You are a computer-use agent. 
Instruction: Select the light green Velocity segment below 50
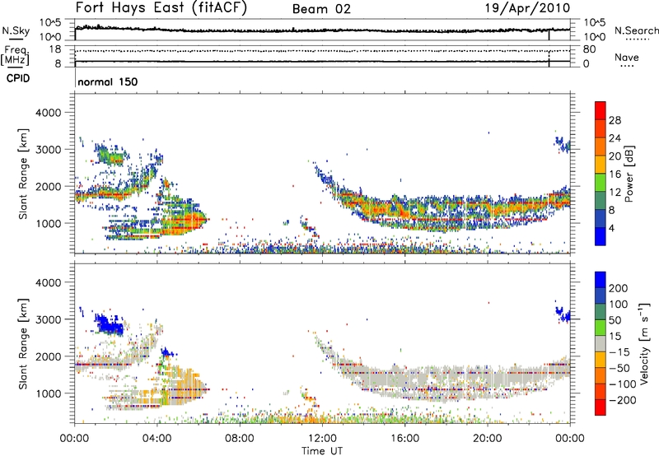[601, 328]
